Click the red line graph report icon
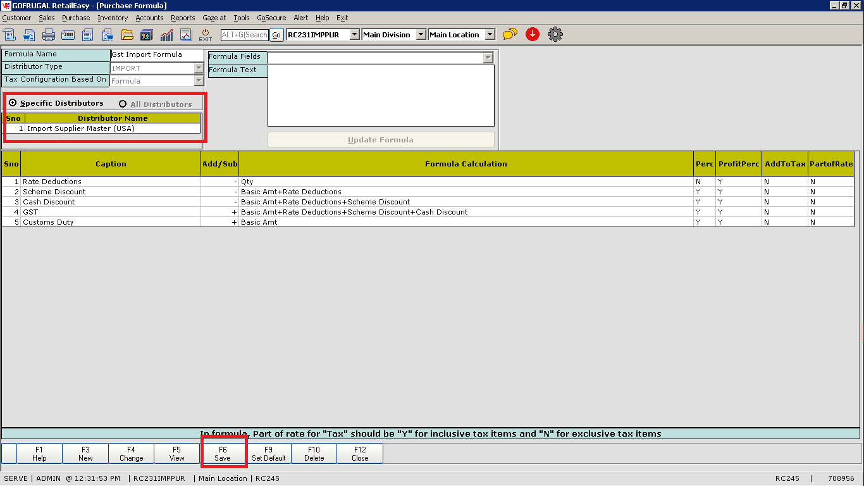The image size is (864, 486). (x=186, y=35)
